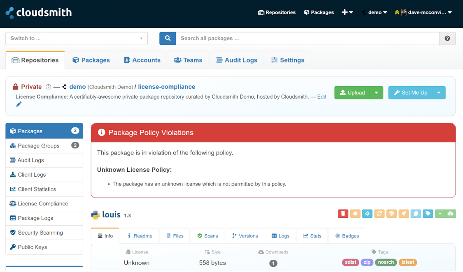Screen dimensions: 463x272
Task: Open Client Statistics in sidebar
Action: pos(44,189)
